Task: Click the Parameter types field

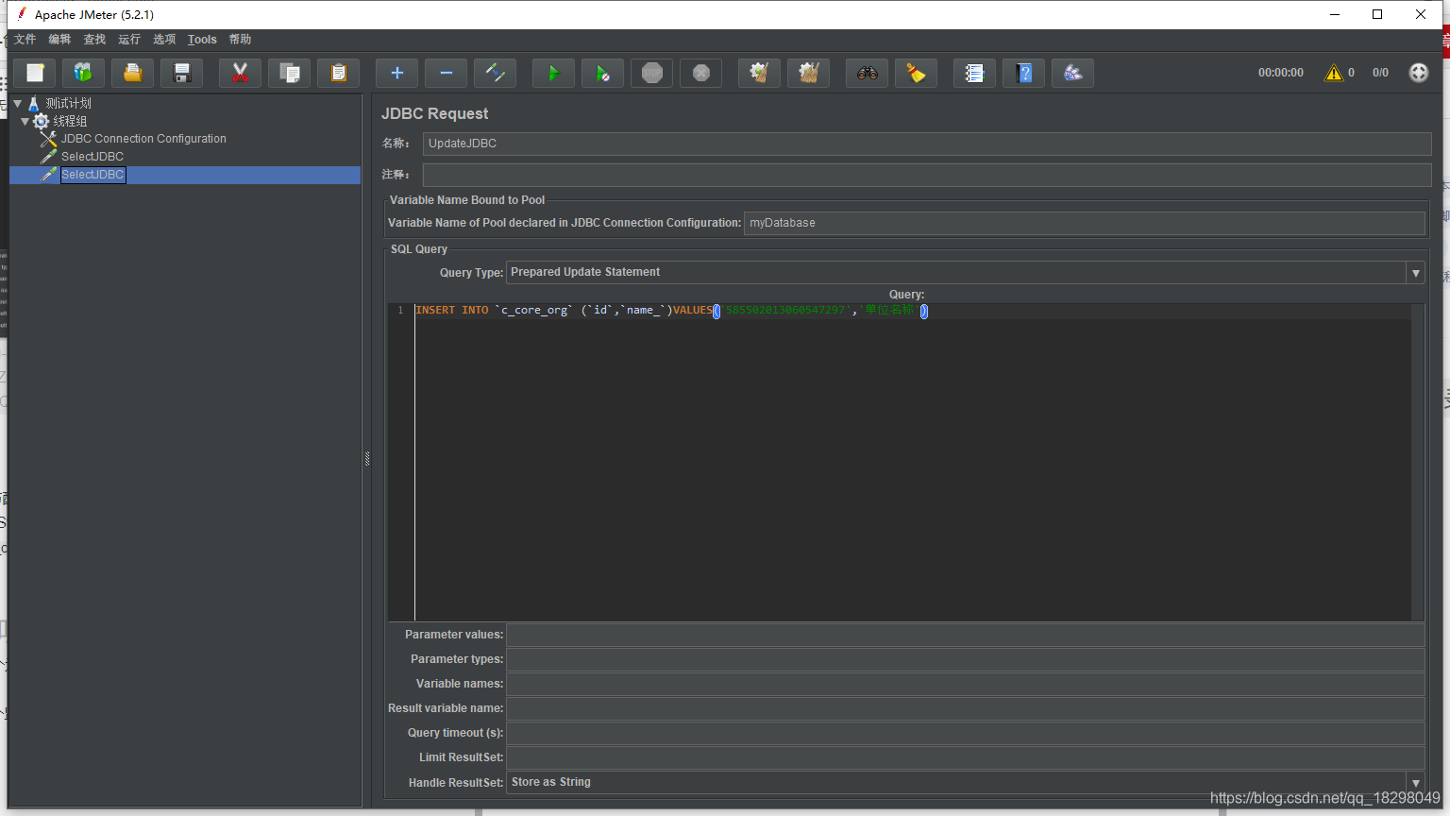Action: [966, 659]
